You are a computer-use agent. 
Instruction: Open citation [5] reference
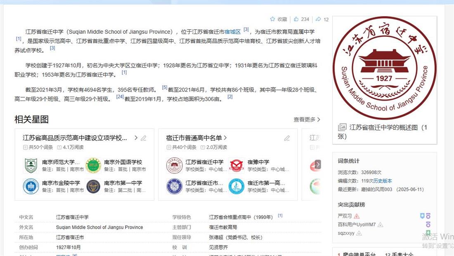tap(164, 87)
